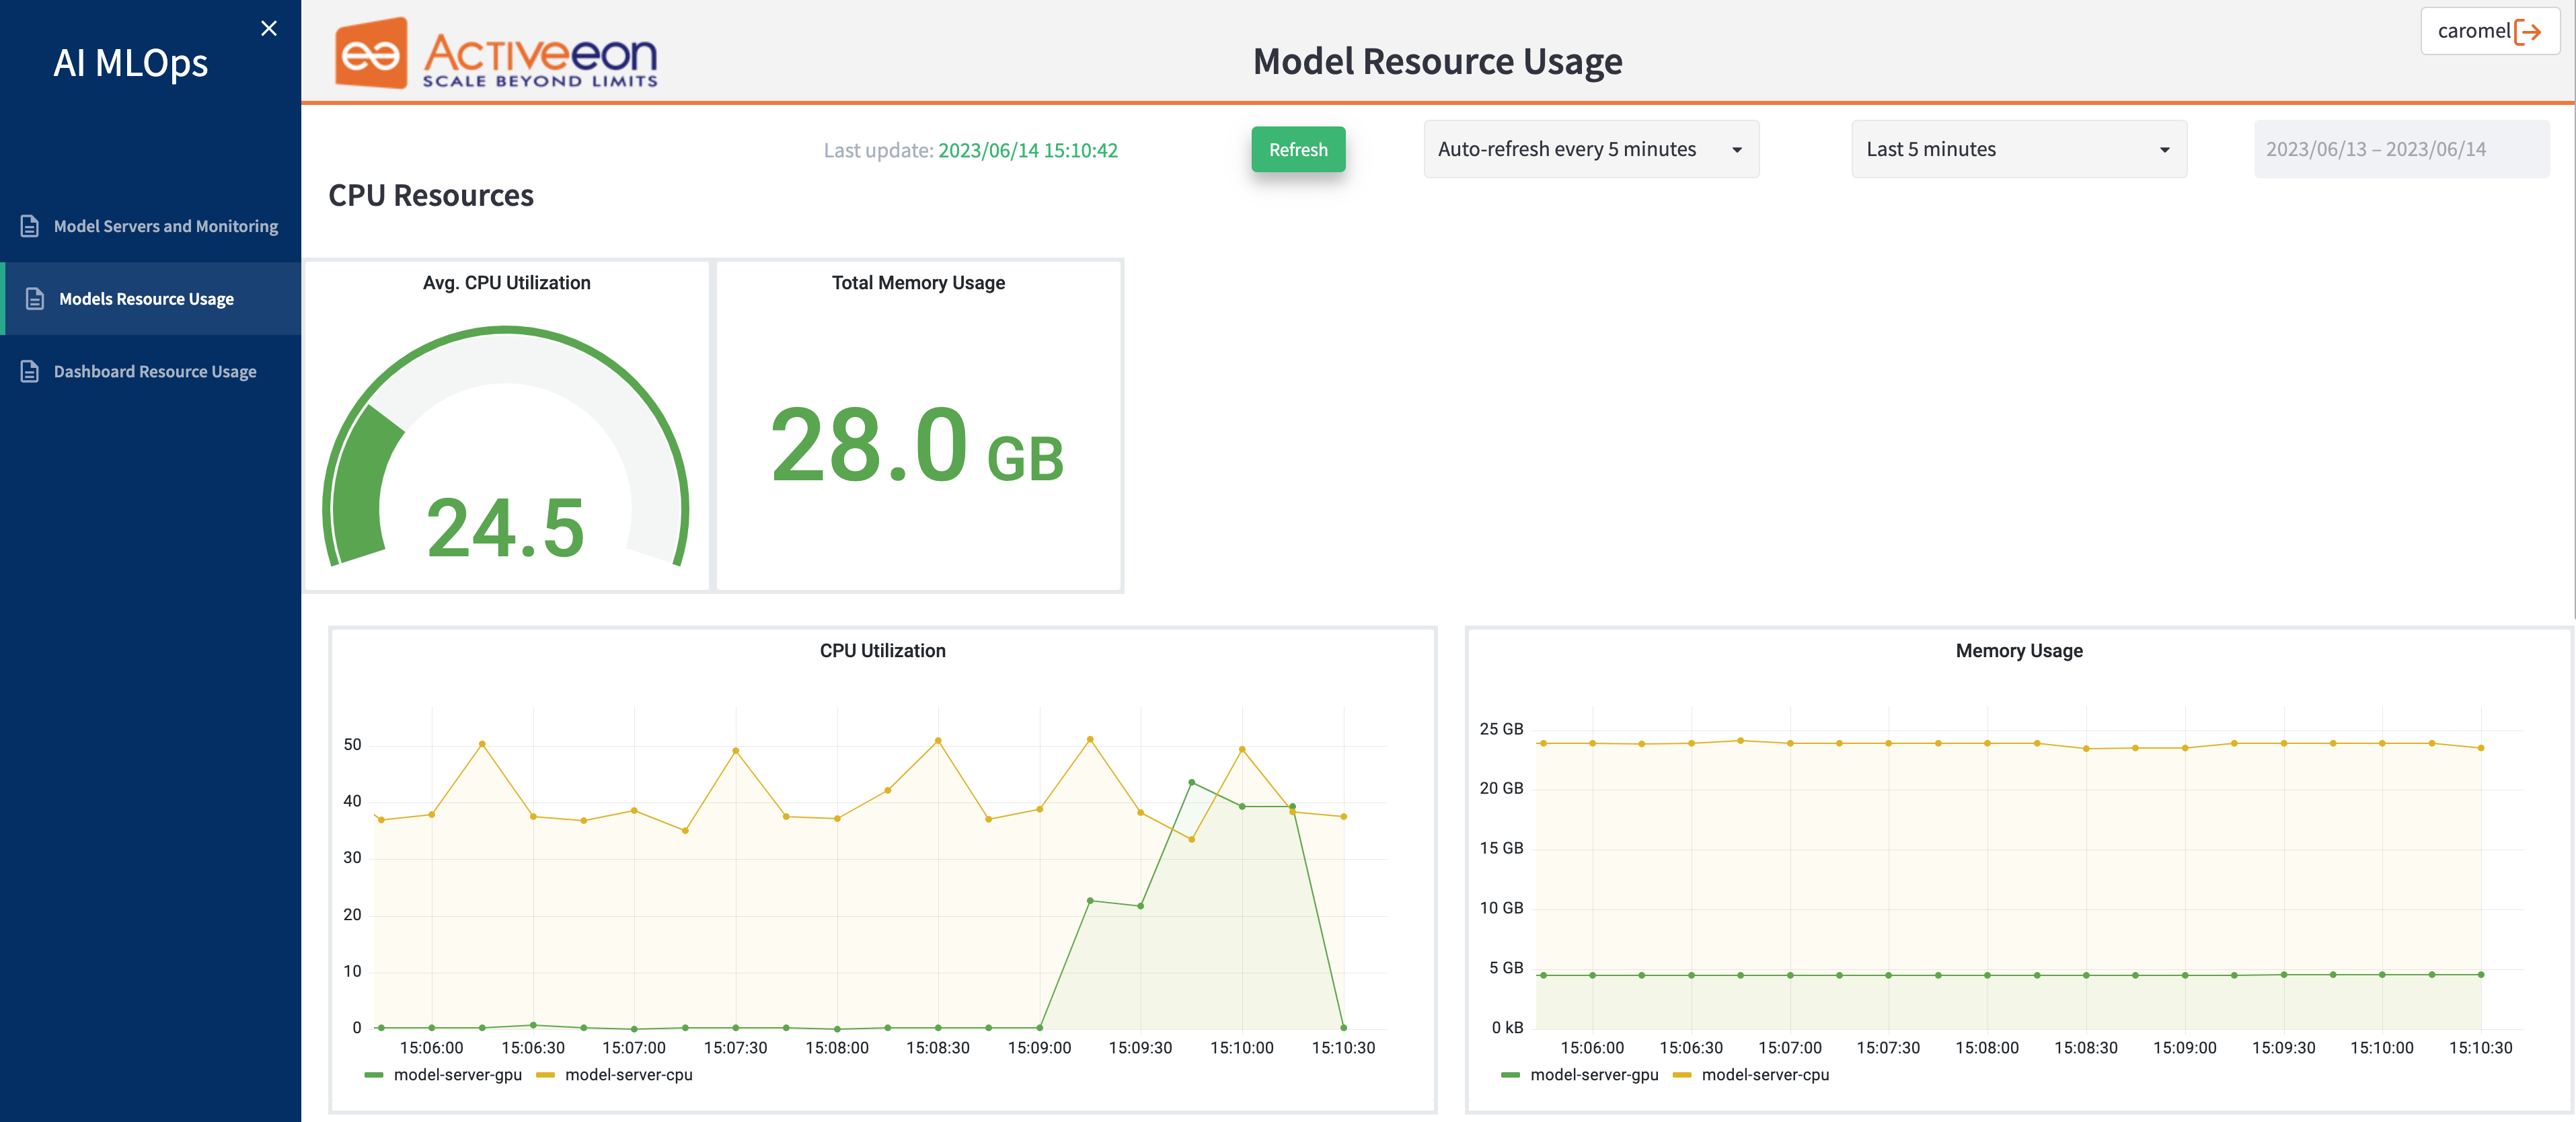Screen dimensions: 2576x1122
Task: Click the date range picker icon
Action: [x=2379, y=148]
